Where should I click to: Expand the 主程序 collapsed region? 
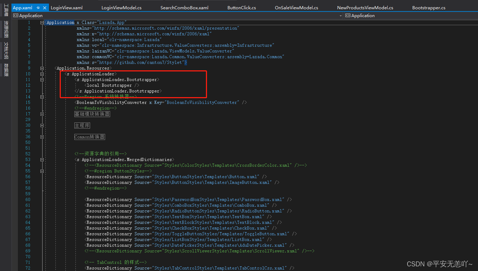(x=82, y=125)
